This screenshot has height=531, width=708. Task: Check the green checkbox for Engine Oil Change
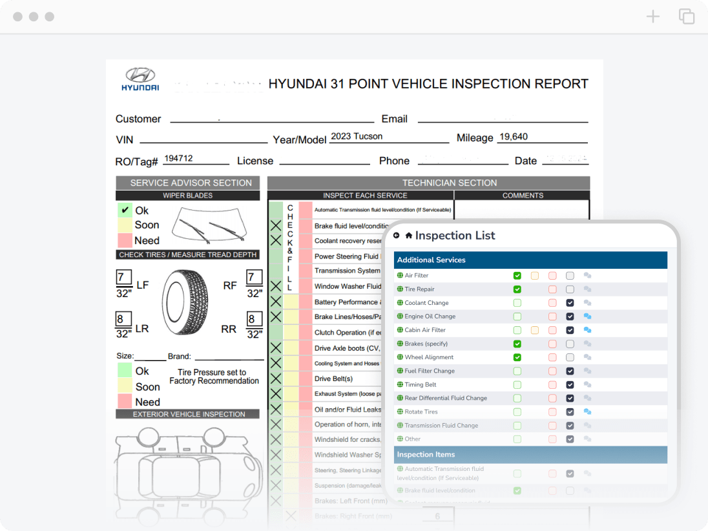517,317
